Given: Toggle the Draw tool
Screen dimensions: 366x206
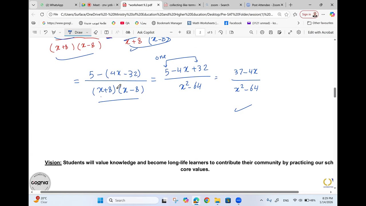Looking at the screenshot, I should pyautogui.click(x=76, y=32).
